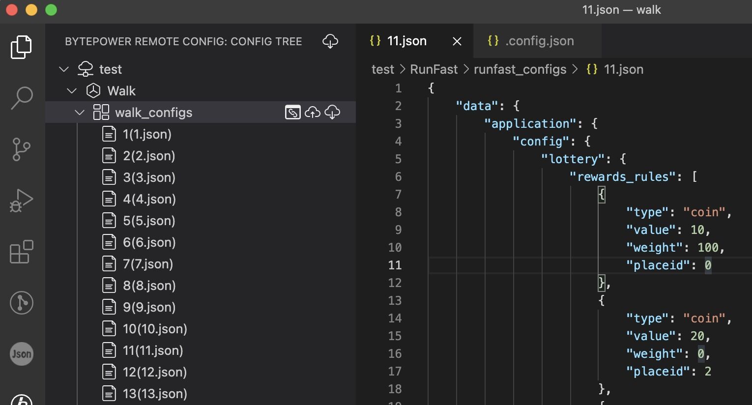
Task: Click the "coin" string on line 8
Action: point(704,212)
